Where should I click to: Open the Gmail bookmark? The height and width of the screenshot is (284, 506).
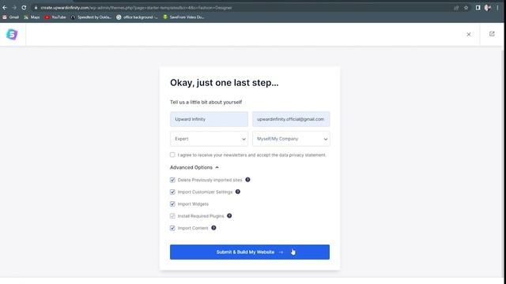[x=10, y=17]
